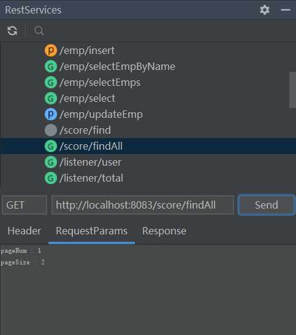Viewport: 296px width, 335px height.
Task: Click green GET icon for /listener/total
Action: pos(51,178)
